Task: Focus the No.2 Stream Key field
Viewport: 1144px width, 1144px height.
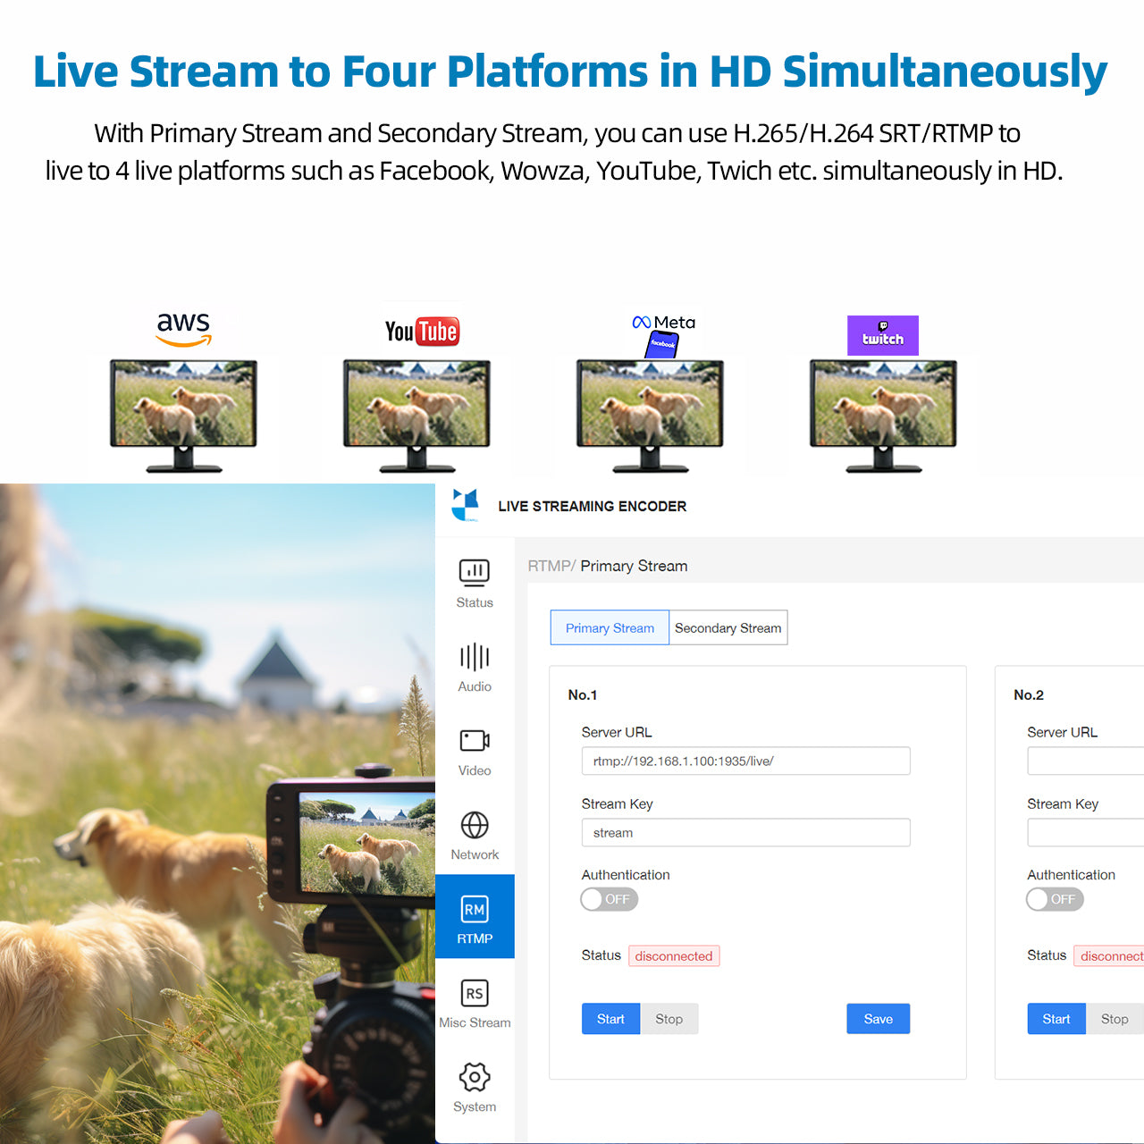Action: point(1086,832)
